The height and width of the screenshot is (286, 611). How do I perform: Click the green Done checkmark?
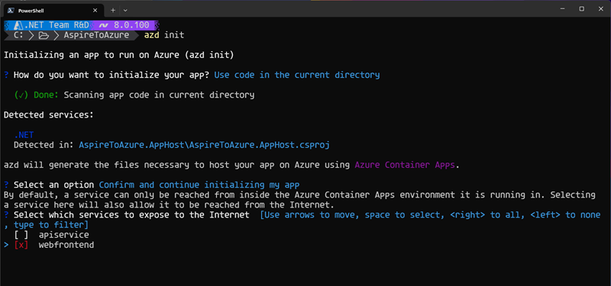click(x=21, y=95)
